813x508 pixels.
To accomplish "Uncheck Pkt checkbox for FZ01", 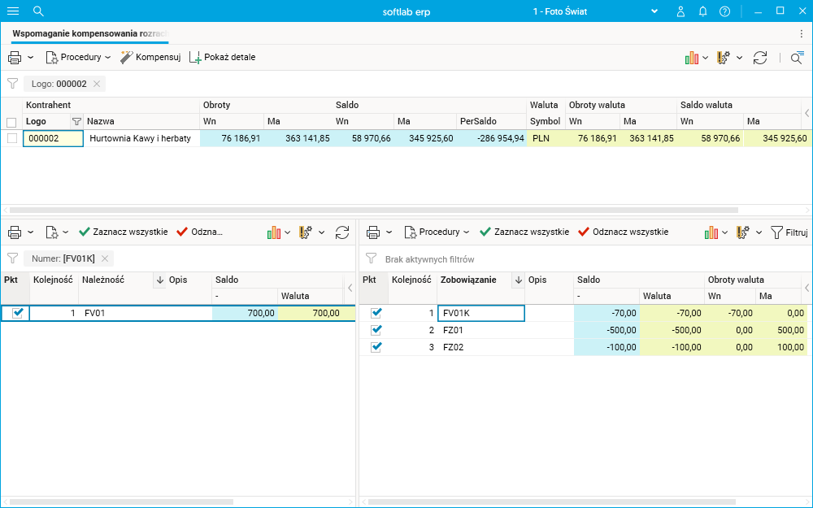I will (x=376, y=330).
